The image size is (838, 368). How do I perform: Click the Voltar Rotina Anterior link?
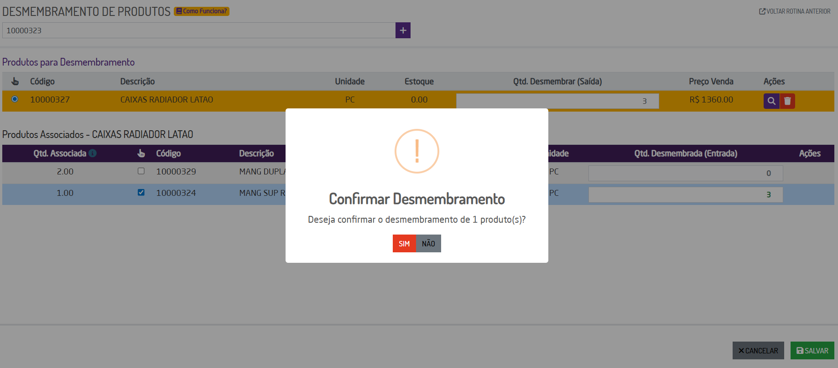pyautogui.click(x=794, y=11)
